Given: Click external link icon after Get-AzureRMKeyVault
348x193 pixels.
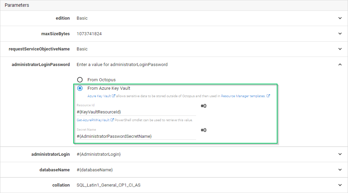Looking at the screenshot, I should [x=112, y=120].
